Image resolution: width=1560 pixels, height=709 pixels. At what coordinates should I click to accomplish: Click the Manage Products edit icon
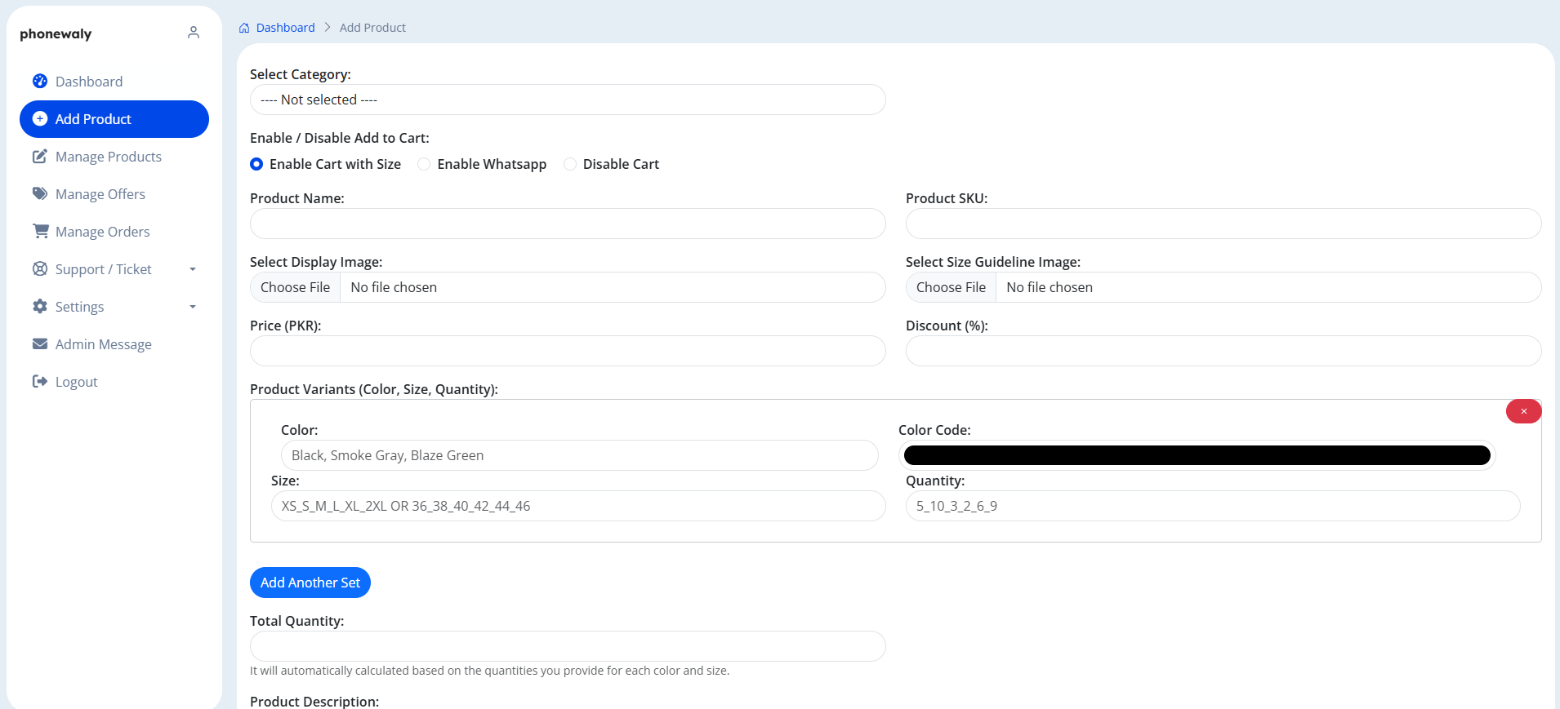coord(40,156)
